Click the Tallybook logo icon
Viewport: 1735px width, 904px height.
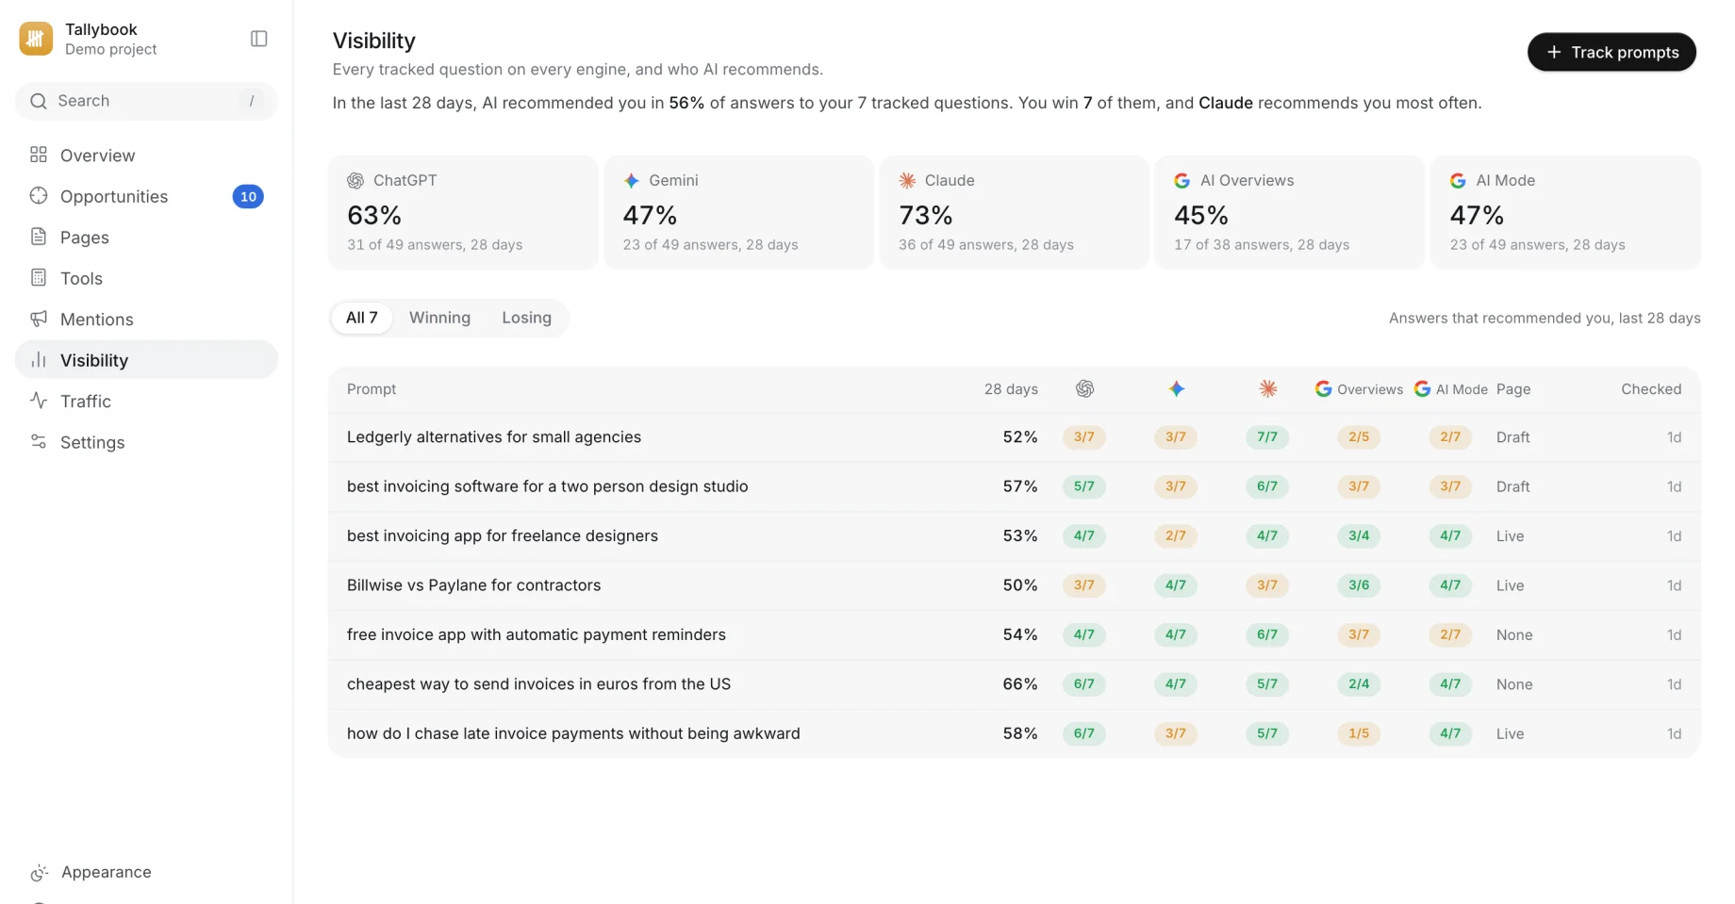(36, 39)
